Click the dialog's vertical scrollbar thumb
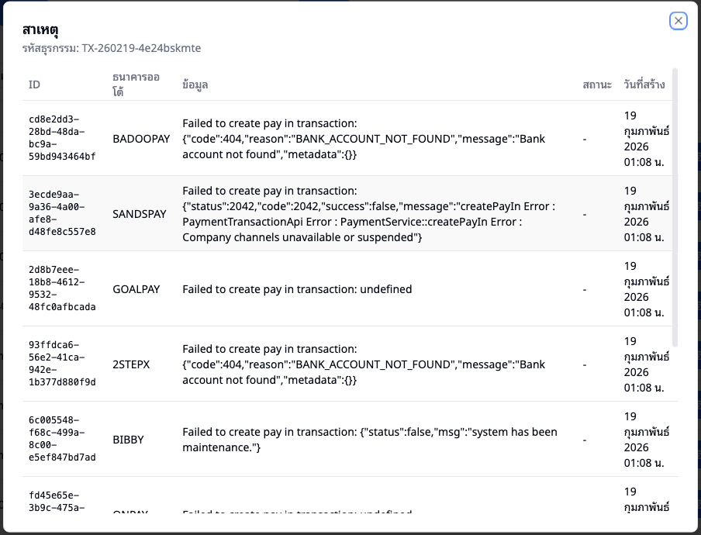 675,207
